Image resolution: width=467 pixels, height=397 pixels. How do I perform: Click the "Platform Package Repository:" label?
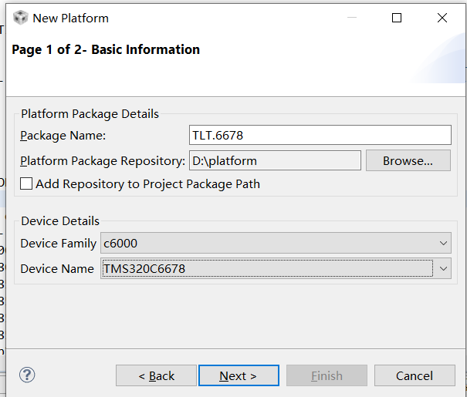point(103,161)
